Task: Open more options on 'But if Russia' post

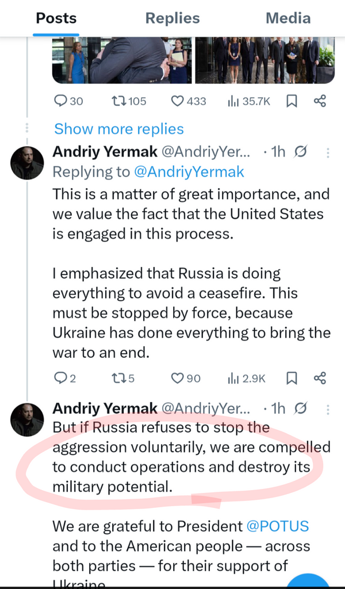Action: pos(328,410)
